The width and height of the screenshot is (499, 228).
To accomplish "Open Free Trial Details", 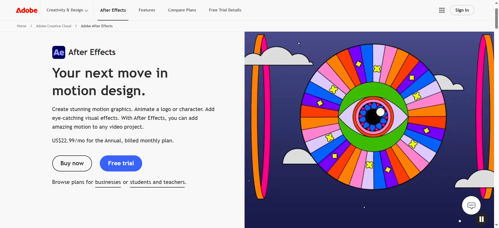I will 225,10.
